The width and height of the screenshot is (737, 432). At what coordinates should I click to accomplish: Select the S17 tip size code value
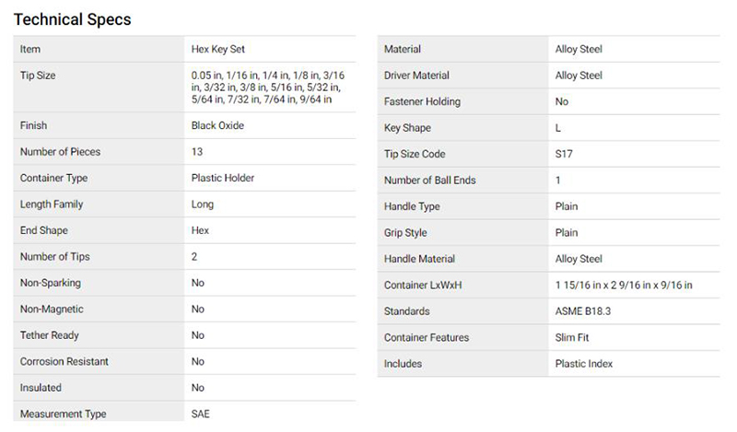coord(565,154)
